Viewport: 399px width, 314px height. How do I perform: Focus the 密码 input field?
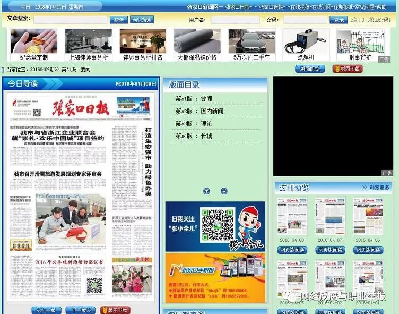click(x=306, y=20)
